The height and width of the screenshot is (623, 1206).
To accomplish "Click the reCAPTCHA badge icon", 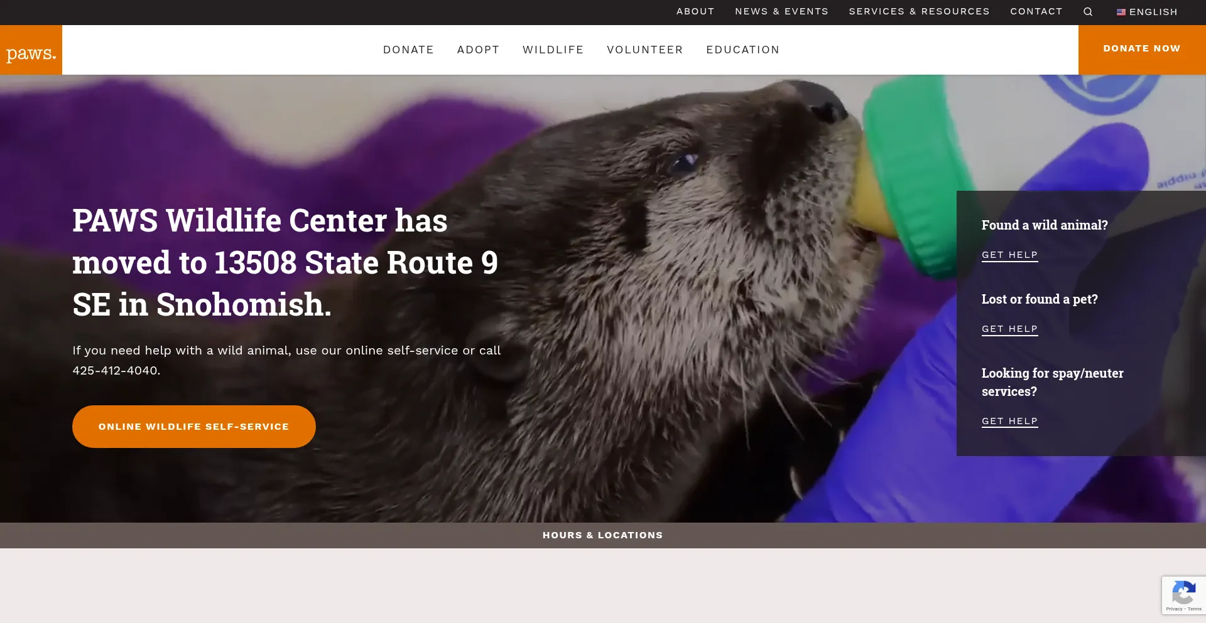I will [x=1183, y=593].
